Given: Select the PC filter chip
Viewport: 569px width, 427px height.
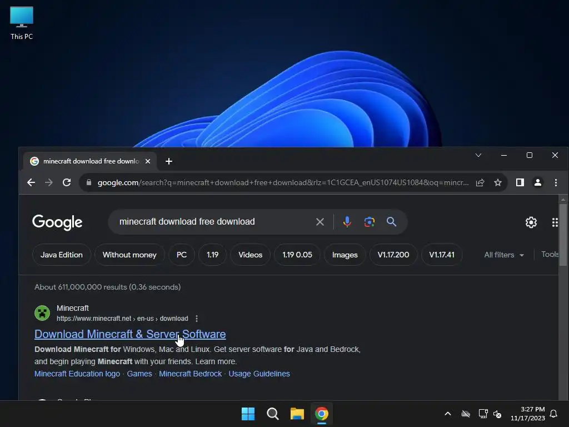Looking at the screenshot, I should (x=182, y=255).
